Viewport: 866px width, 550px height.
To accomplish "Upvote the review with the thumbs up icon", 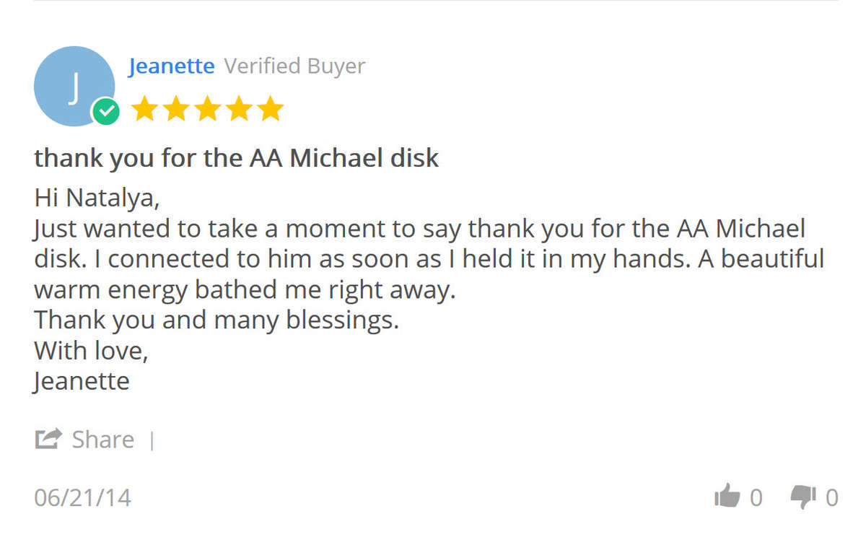I will 726,497.
